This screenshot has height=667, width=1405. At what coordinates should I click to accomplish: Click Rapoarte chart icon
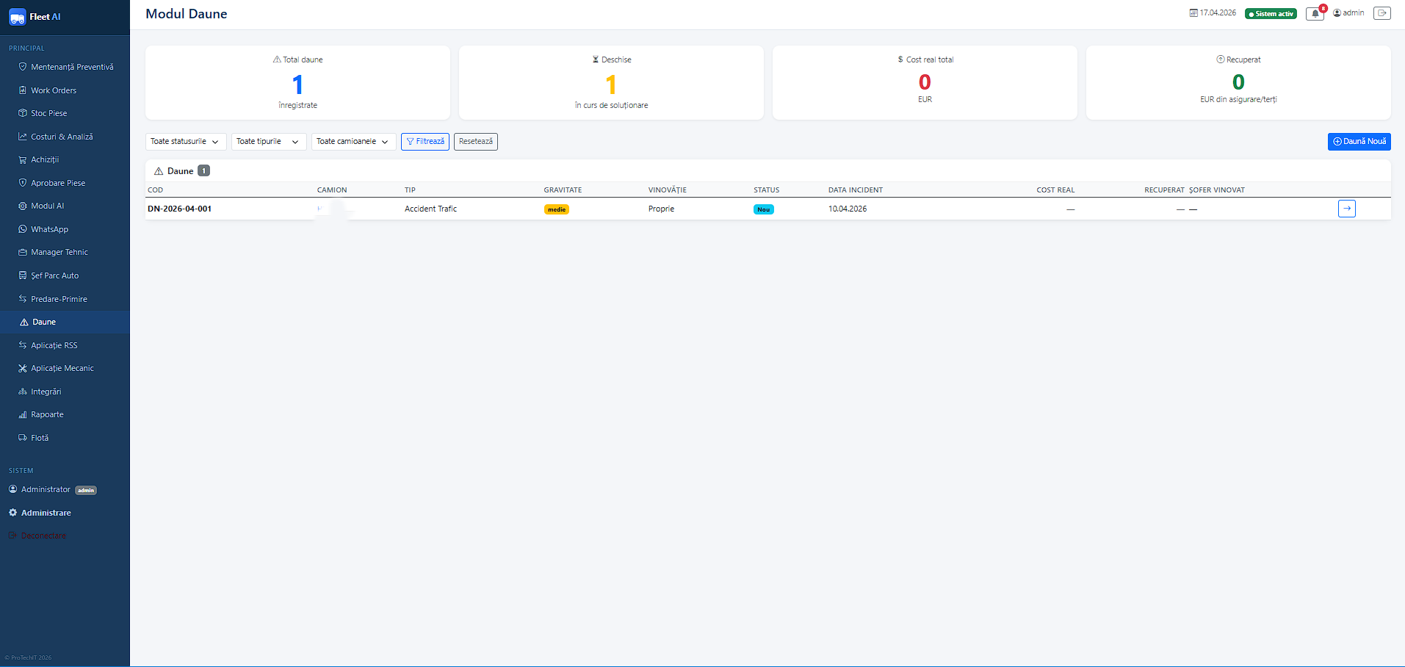pos(23,414)
